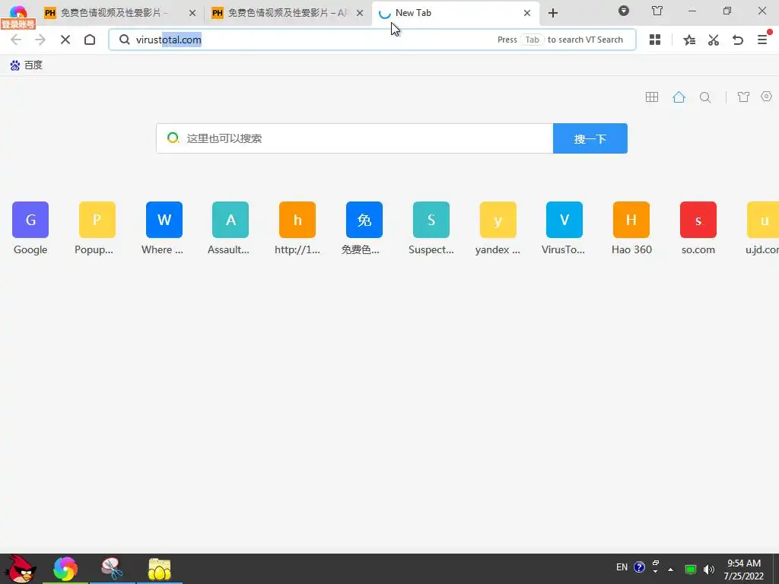This screenshot has height=584, width=779.
Task: Open the 百度 bookmark
Action: [27, 65]
